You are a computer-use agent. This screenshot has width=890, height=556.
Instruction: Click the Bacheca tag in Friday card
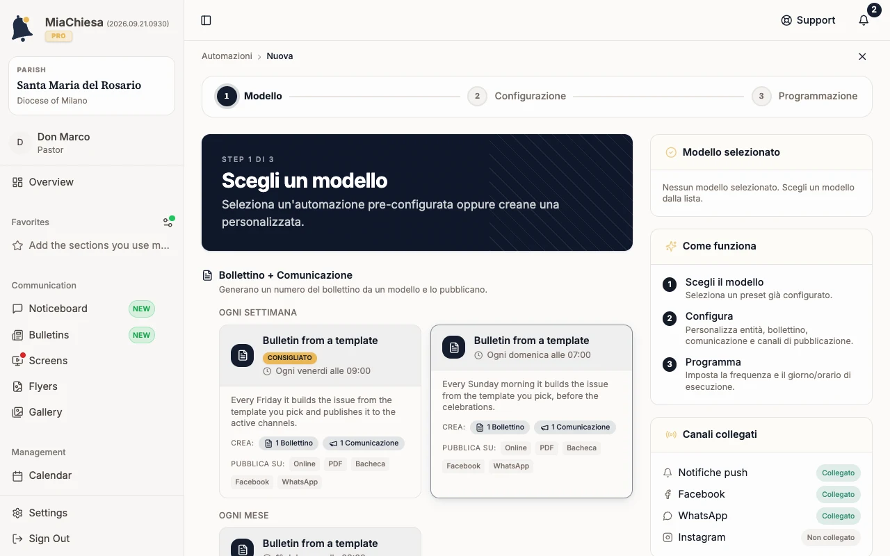pyautogui.click(x=371, y=464)
